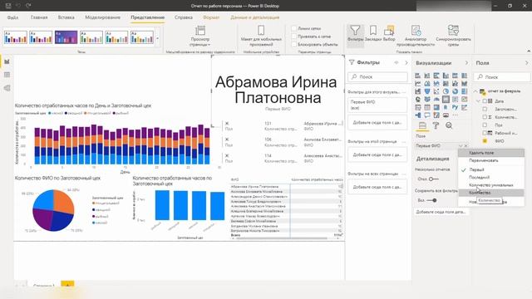Image resolution: width=532 pixels, height=299 pixels.
Task: Collapse the Фильтры pane with its chevron
Action: [x=406, y=63]
